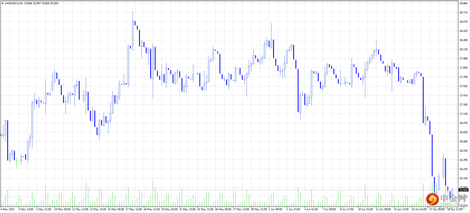Image resolution: width=470 pixels, height=213 pixels.
Task: Click the 20 May 05:00 time label
Action: (x=170, y=209)
